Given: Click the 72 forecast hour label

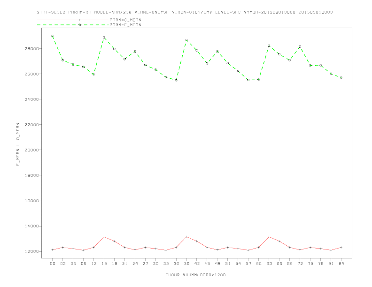Looking at the screenshot, I should tap(300, 264).
